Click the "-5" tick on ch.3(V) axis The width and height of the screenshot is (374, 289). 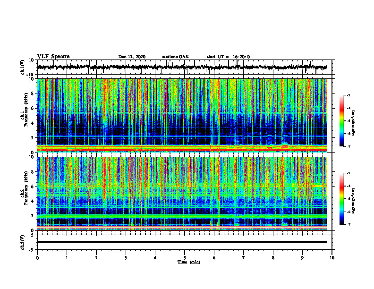32,250
